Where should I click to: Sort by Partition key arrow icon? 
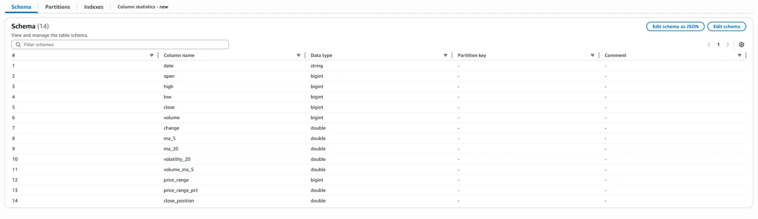(x=592, y=55)
